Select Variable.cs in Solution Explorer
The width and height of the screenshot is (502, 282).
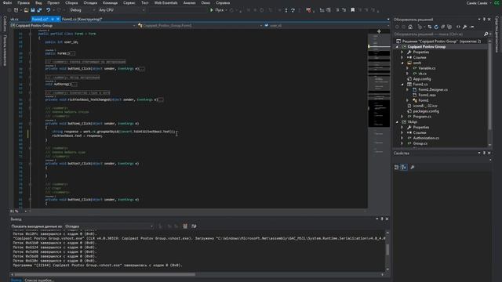click(x=427, y=68)
